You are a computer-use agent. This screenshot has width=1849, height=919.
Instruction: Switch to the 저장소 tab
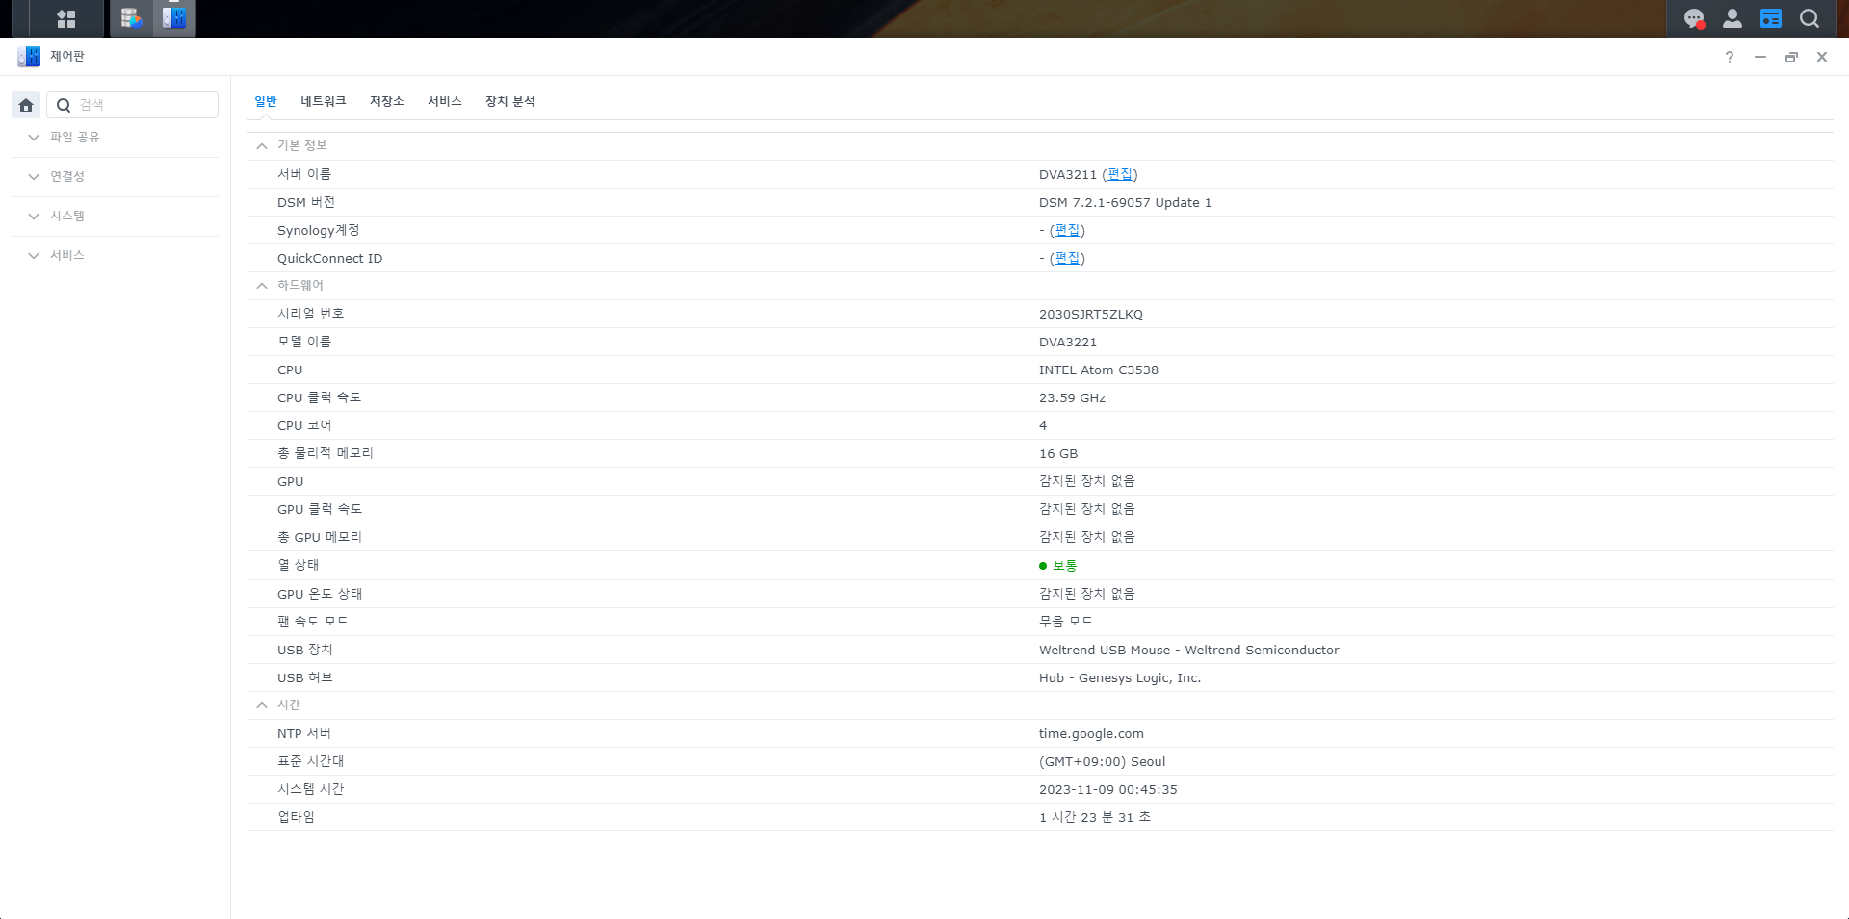pyautogui.click(x=387, y=101)
